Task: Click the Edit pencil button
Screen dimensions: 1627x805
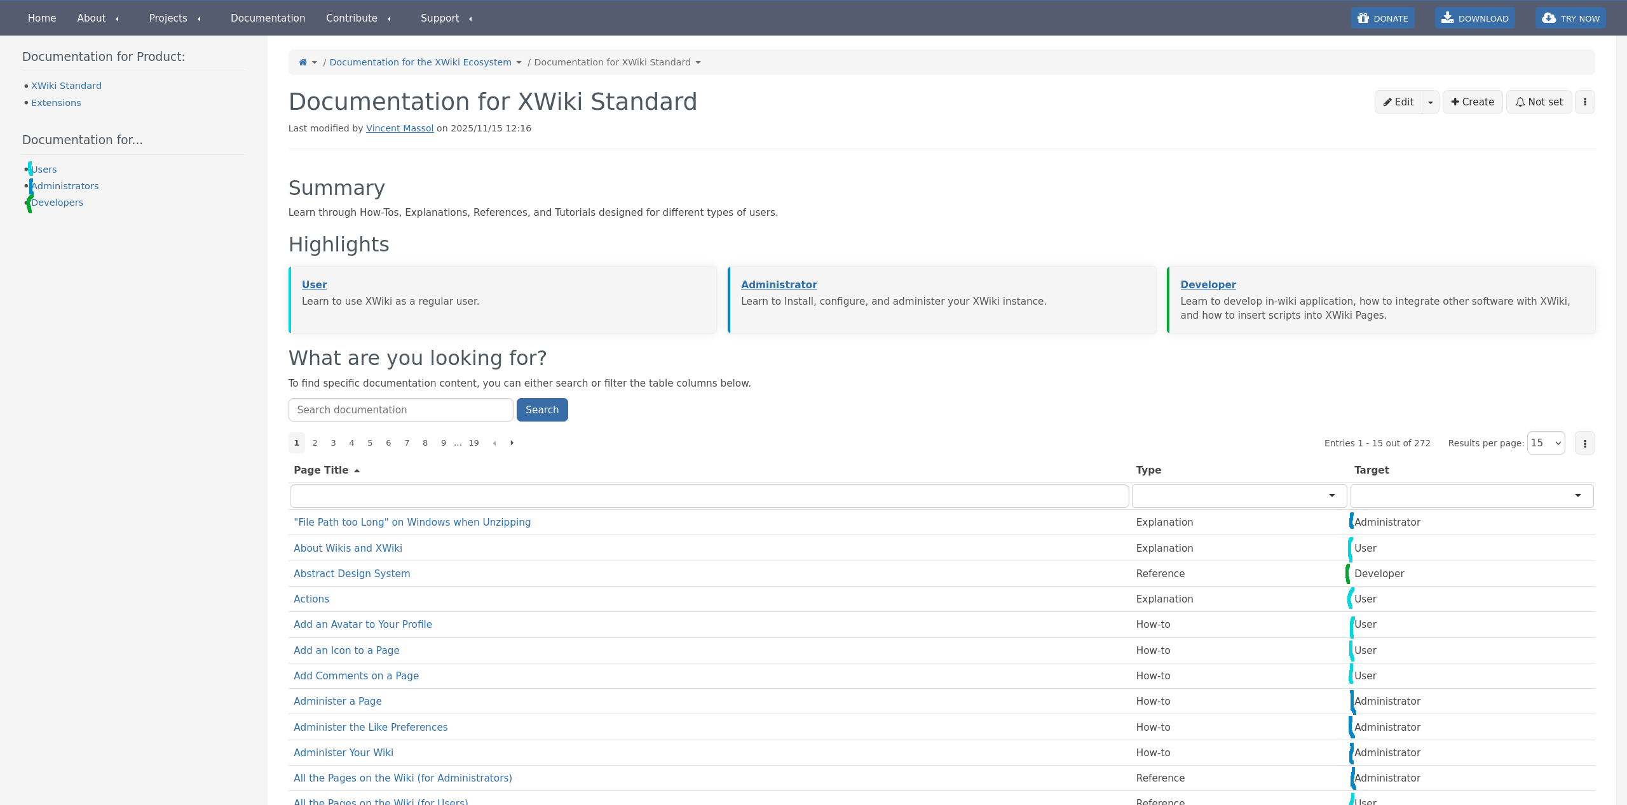Action: [1398, 102]
